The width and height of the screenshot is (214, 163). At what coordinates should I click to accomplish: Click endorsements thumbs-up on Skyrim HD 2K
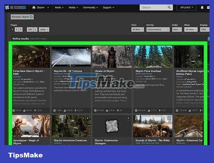coord(65,110)
